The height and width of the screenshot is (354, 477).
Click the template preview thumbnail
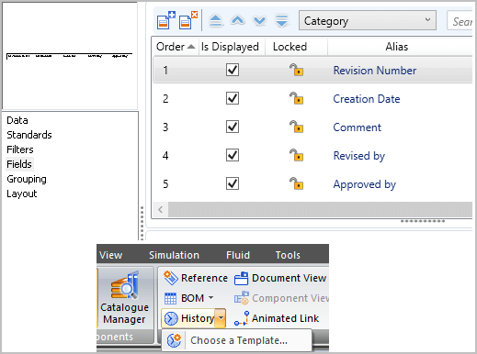coord(70,56)
